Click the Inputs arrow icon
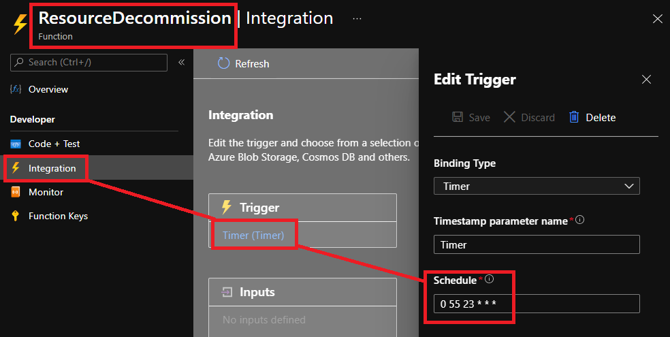The image size is (670, 337). pos(227,292)
